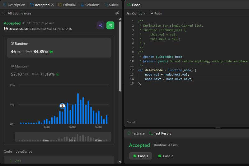Viewport: 249px width, 166px height.
Task: Click the Auto lock toggle in editor
Action: tap(156, 13)
